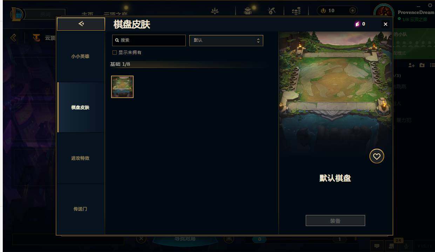
Task: Close the 棋盘皮肤 dialog with the X
Action: (x=386, y=24)
